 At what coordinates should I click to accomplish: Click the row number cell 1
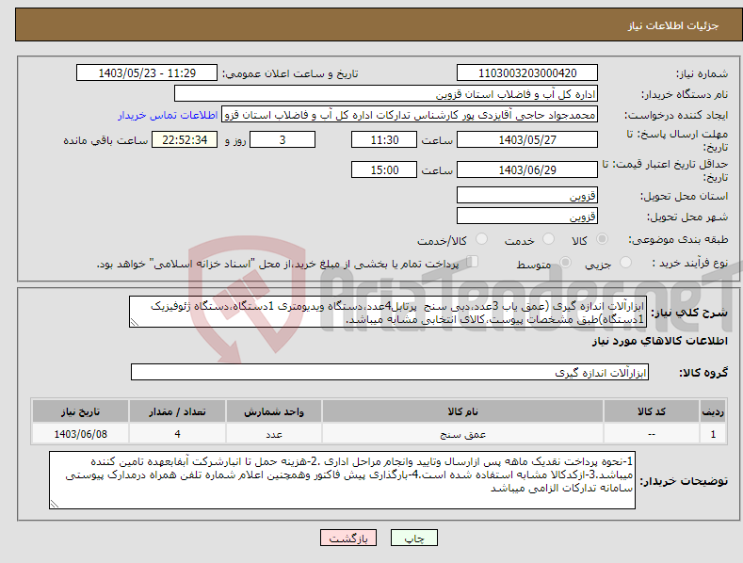(x=713, y=434)
